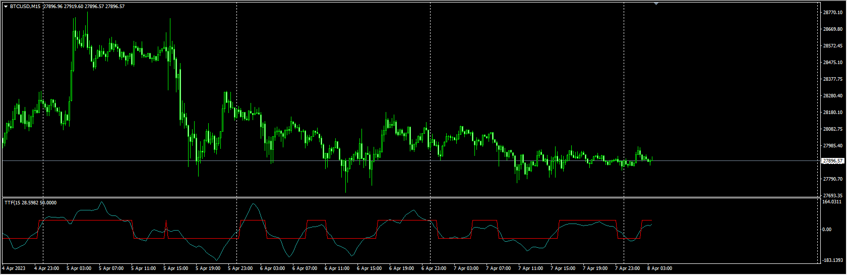Click the 28572.45 price scale value
Viewport: 847px width, 275px height.
pos(833,46)
